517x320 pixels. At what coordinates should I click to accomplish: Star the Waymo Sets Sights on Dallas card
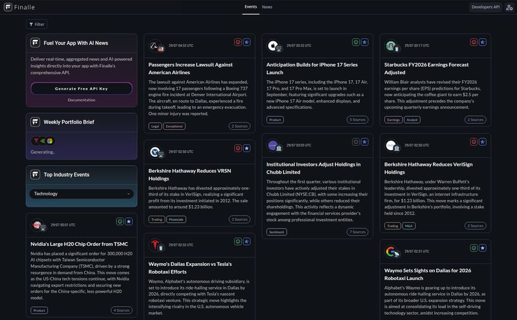click(482, 248)
